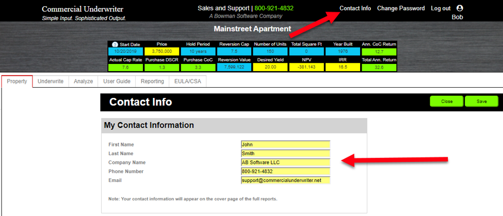The image size is (503, 216).
Task: Edit the Last Name field
Action: (x=285, y=153)
